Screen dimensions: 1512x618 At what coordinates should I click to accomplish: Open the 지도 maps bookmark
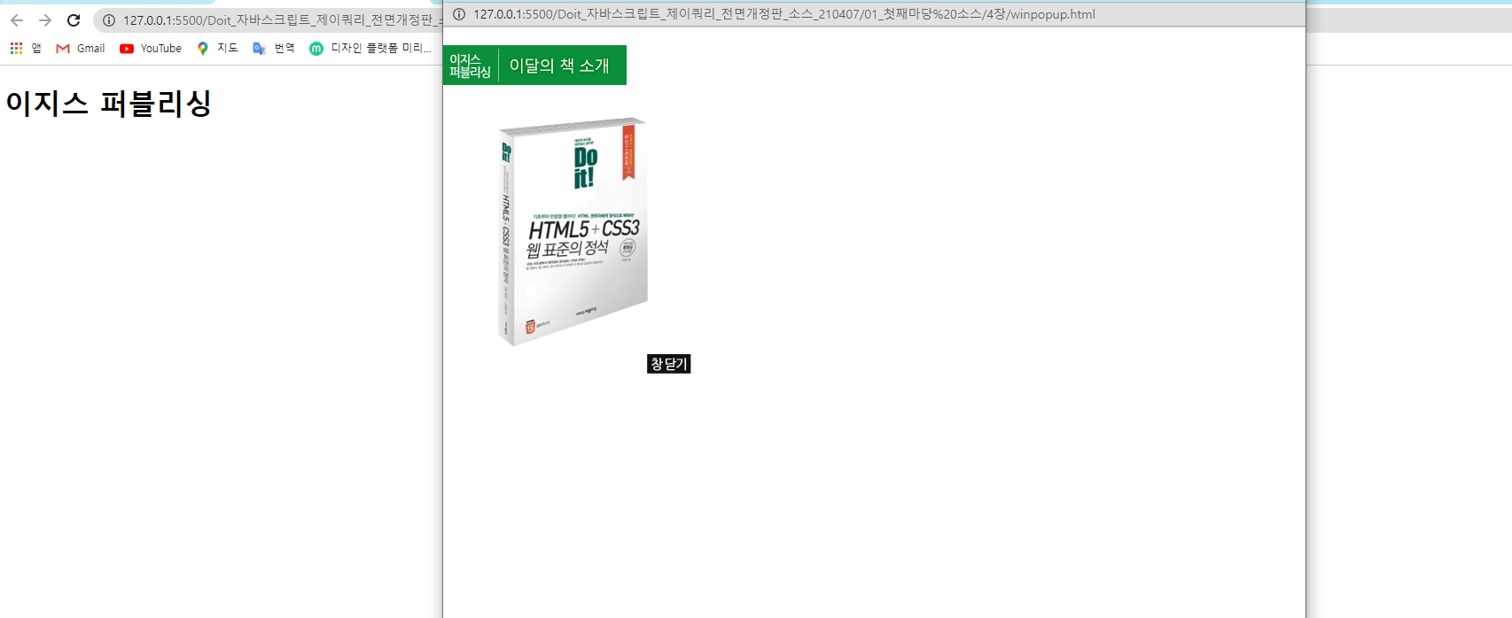(217, 49)
